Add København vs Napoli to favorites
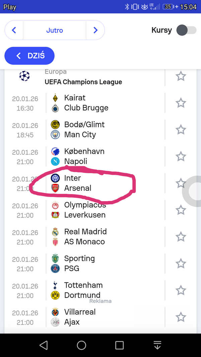The height and width of the screenshot is (357, 201). tap(181, 156)
